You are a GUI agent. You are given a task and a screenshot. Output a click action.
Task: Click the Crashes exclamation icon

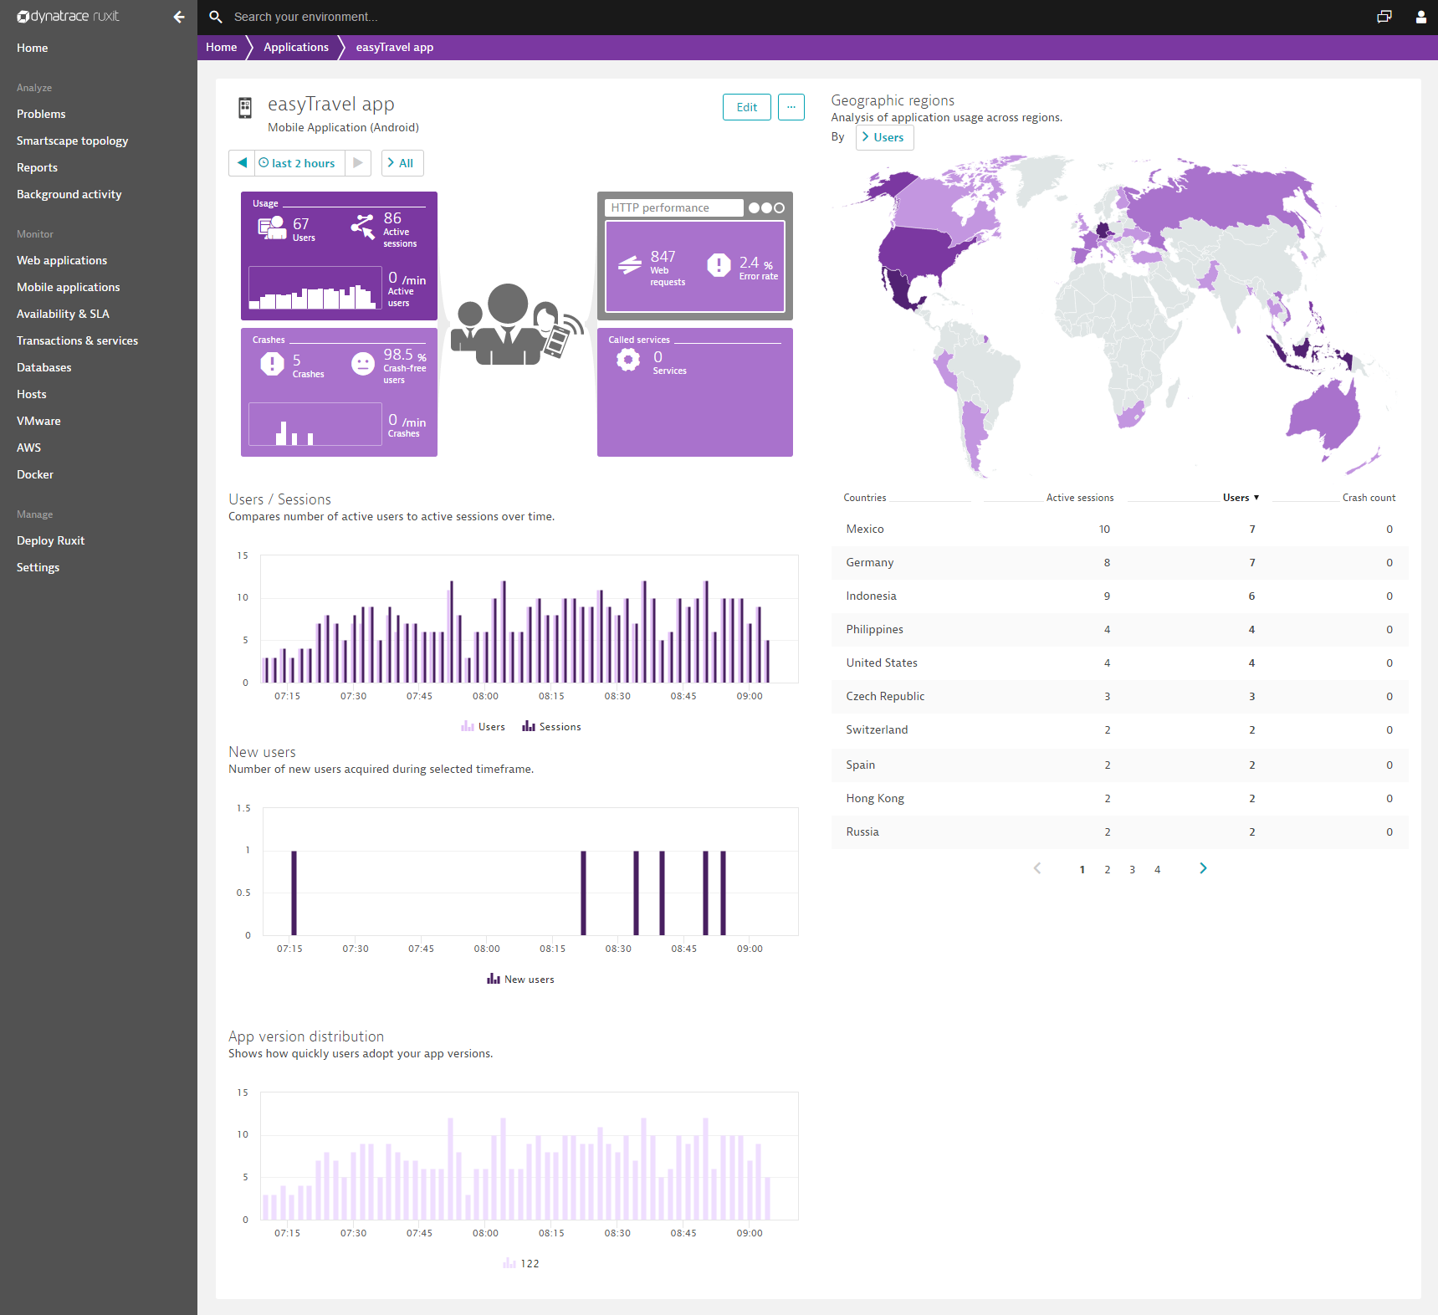pos(272,364)
